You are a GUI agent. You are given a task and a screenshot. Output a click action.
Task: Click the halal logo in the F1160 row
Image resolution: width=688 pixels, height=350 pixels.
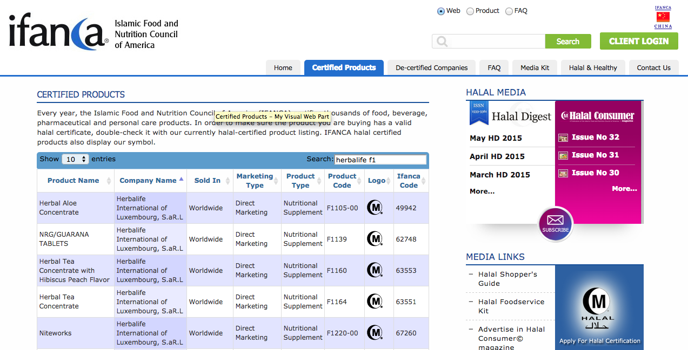point(375,270)
